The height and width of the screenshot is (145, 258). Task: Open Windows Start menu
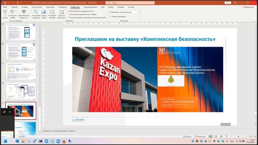5,141
